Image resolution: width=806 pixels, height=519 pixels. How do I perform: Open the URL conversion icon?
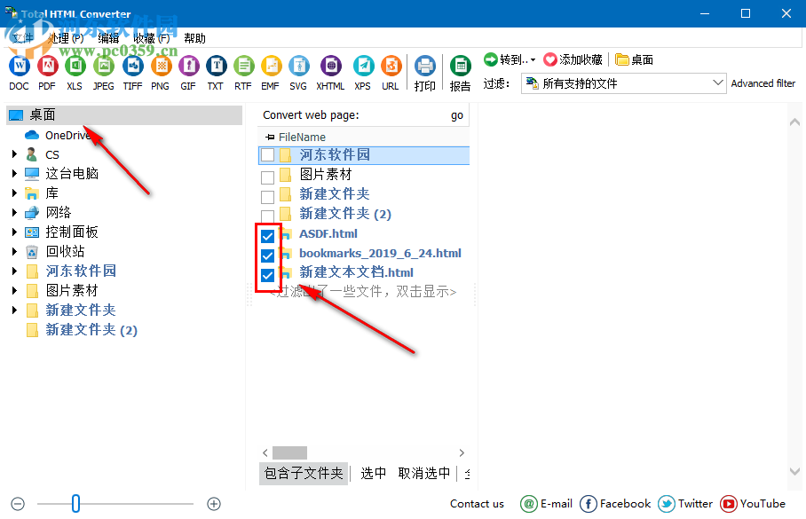(391, 66)
